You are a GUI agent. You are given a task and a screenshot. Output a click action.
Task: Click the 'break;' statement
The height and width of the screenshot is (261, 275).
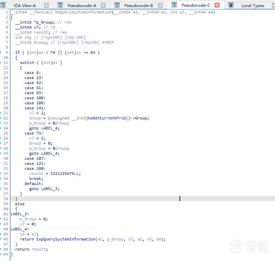(36, 179)
